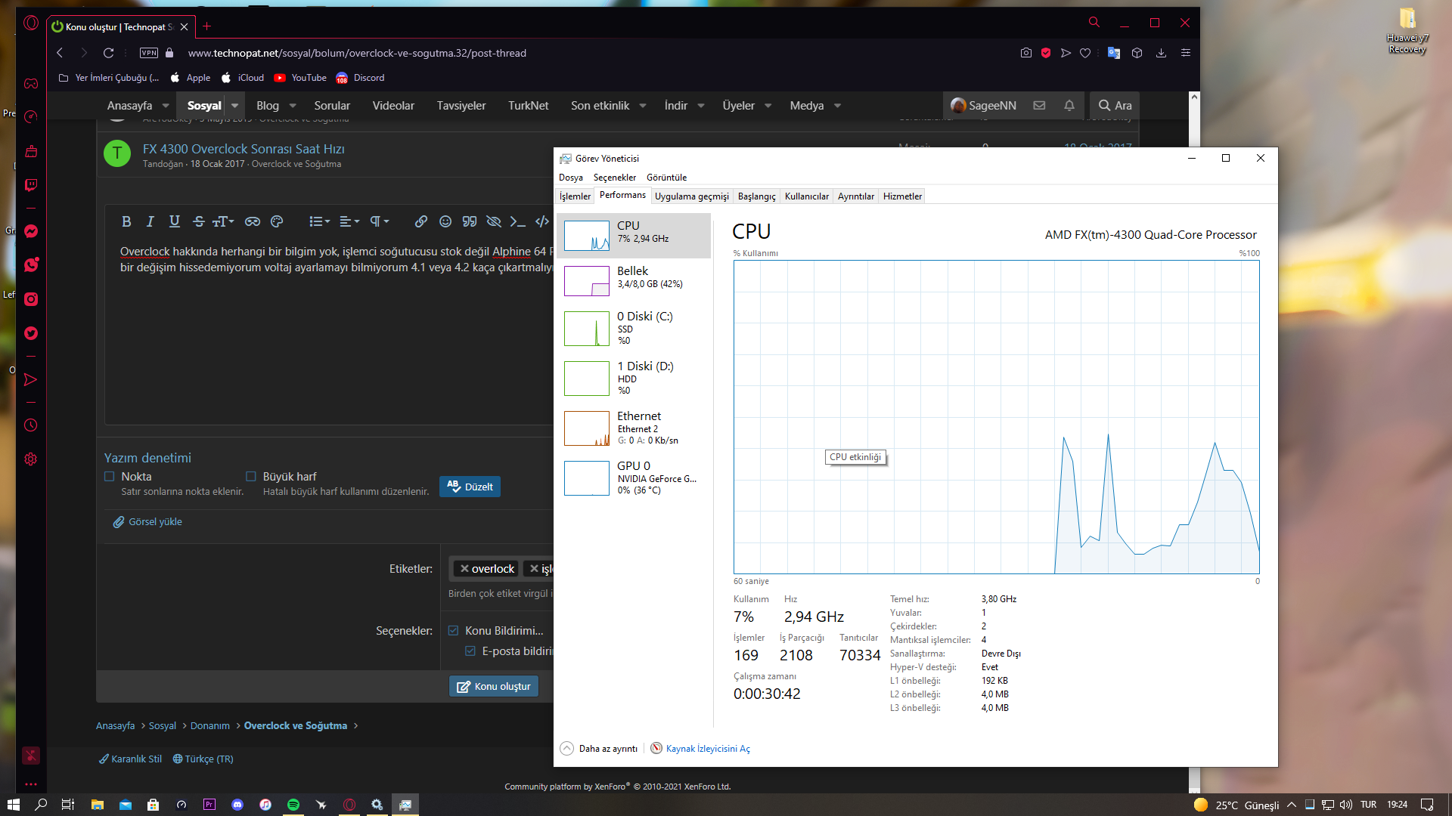Expand the font size dropdown
The image size is (1452, 816).
point(223,221)
